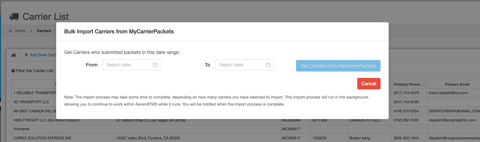Click Add New Carrier button
This screenshot has height=142, width=480.
40,55
